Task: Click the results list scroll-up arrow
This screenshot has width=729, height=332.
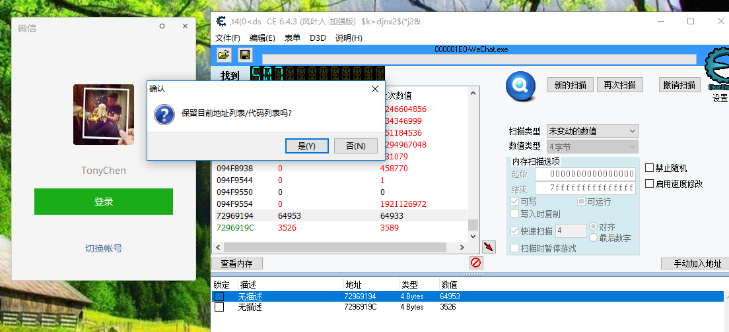Action: pyautogui.click(x=473, y=93)
